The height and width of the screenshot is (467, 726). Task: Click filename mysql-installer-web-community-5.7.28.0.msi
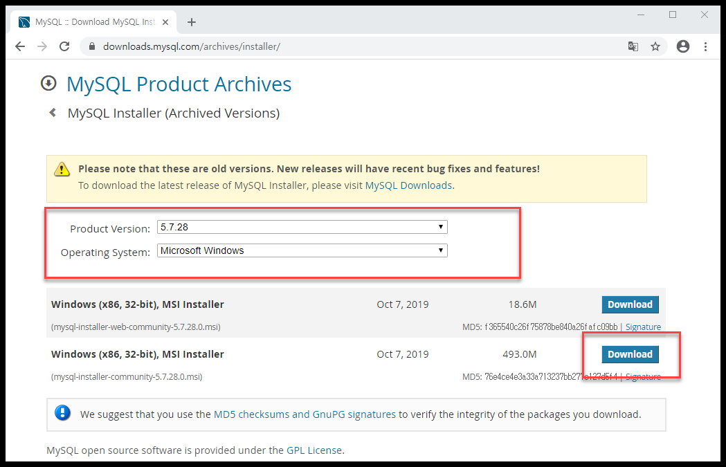click(136, 327)
